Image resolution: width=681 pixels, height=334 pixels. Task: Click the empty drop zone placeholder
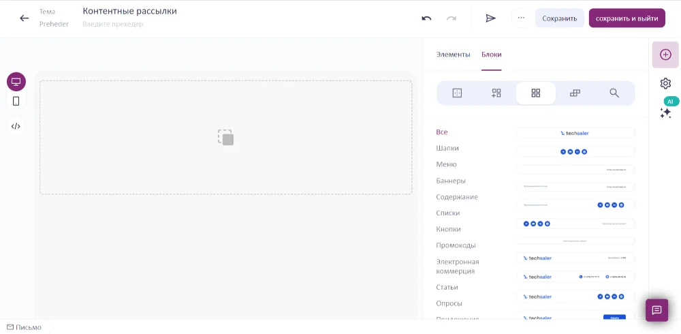click(226, 137)
